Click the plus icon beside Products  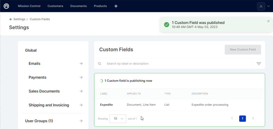pyautogui.click(x=116, y=6)
